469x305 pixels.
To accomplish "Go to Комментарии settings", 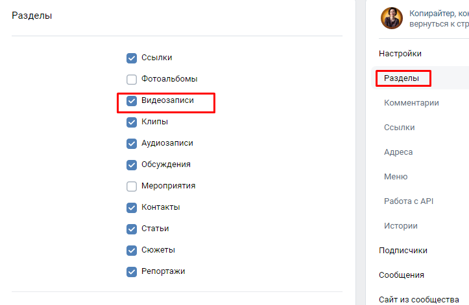I will pos(411,103).
